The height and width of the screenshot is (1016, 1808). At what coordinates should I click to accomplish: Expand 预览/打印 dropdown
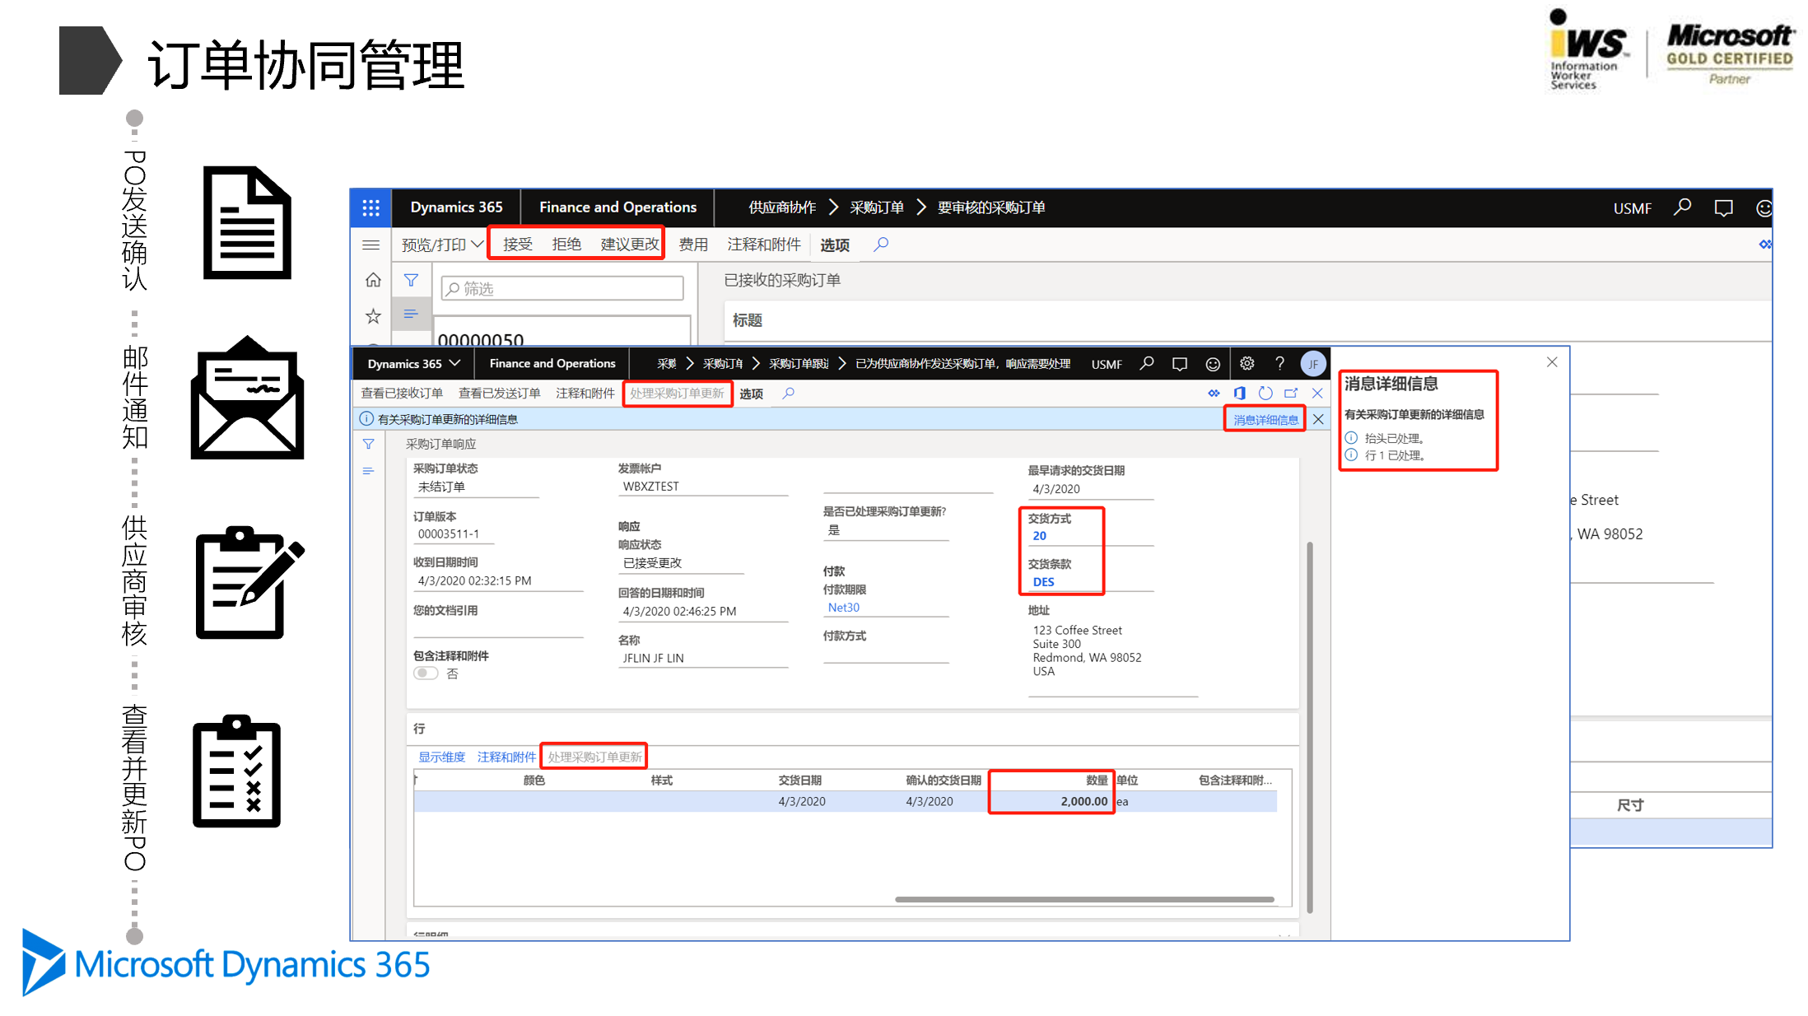click(442, 245)
